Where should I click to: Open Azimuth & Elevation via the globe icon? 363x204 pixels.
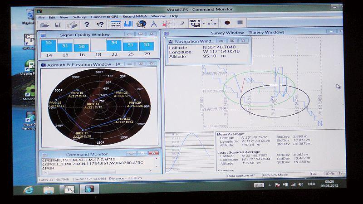coord(141,24)
